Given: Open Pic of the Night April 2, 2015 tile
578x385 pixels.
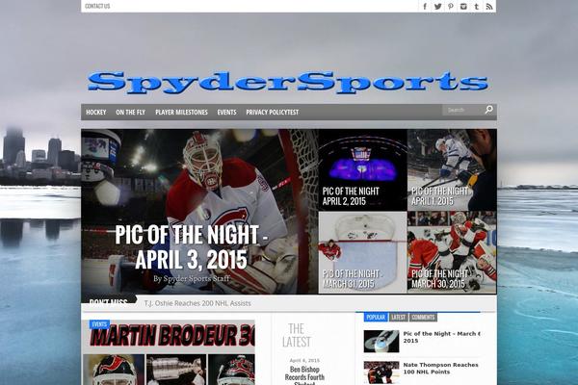Looking at the screenshot, I should coord(363,169).
